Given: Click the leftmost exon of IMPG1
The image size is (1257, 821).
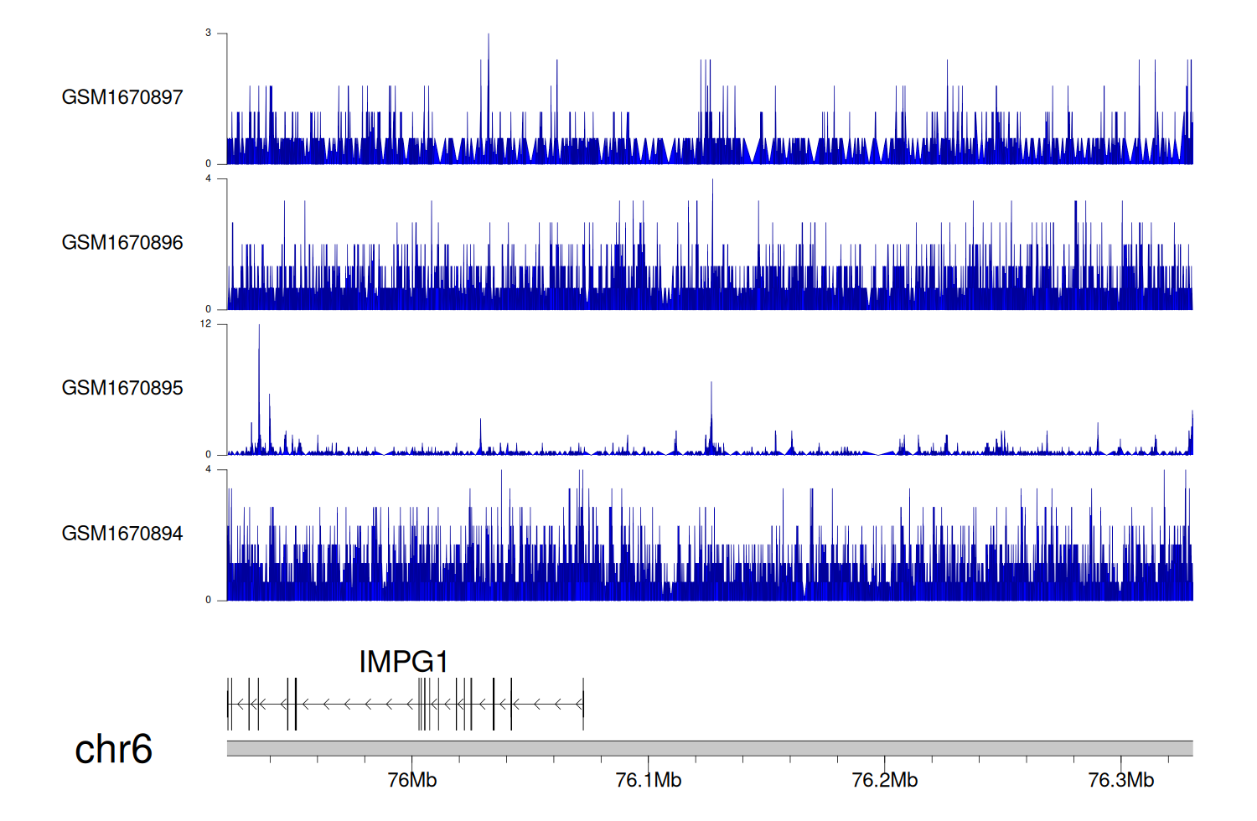Looking at the screenshot, I should coord(228,704).
